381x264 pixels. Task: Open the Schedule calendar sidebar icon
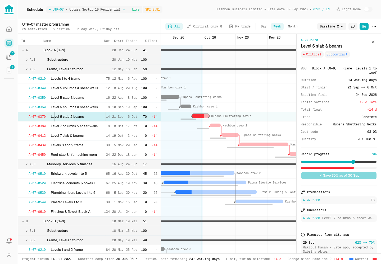(x=9, y=43)
